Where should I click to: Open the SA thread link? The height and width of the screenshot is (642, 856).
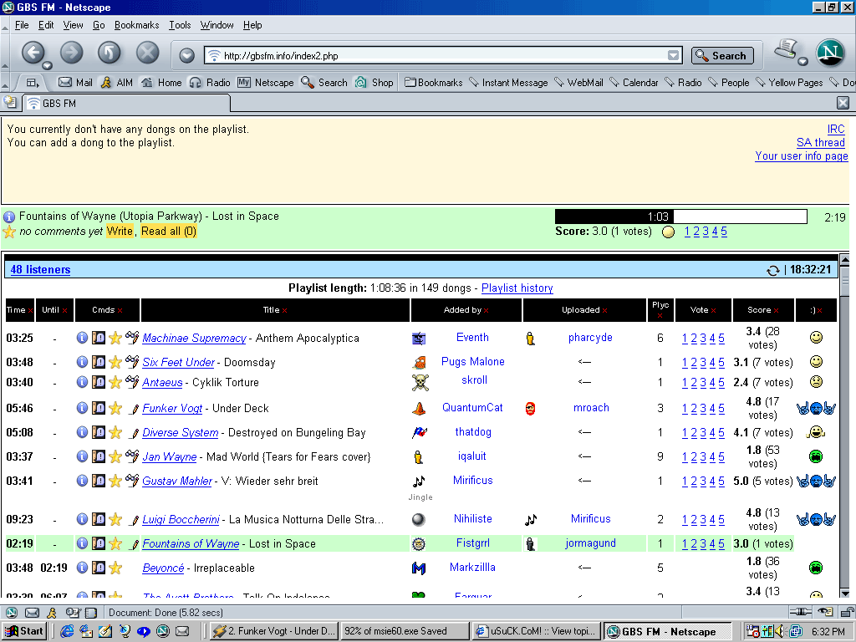pyautogui.click(x=821, y=142)
